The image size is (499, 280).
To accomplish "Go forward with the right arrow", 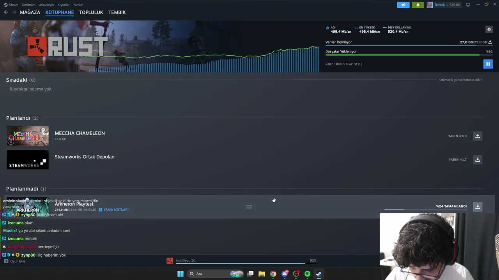I will coord(14,12).
